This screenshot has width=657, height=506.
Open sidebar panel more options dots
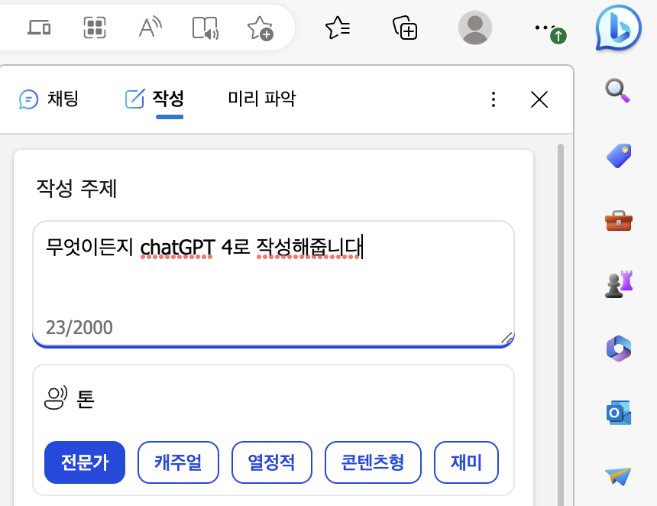[494, 99]
